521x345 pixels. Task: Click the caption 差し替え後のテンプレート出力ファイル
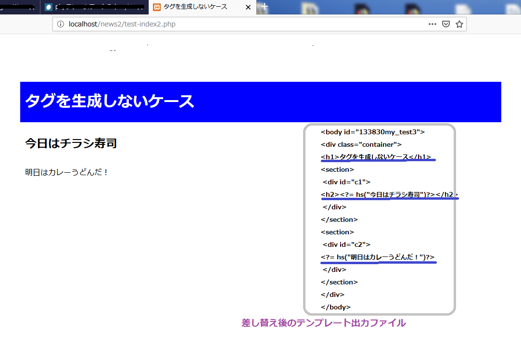[x=324, y=323]
